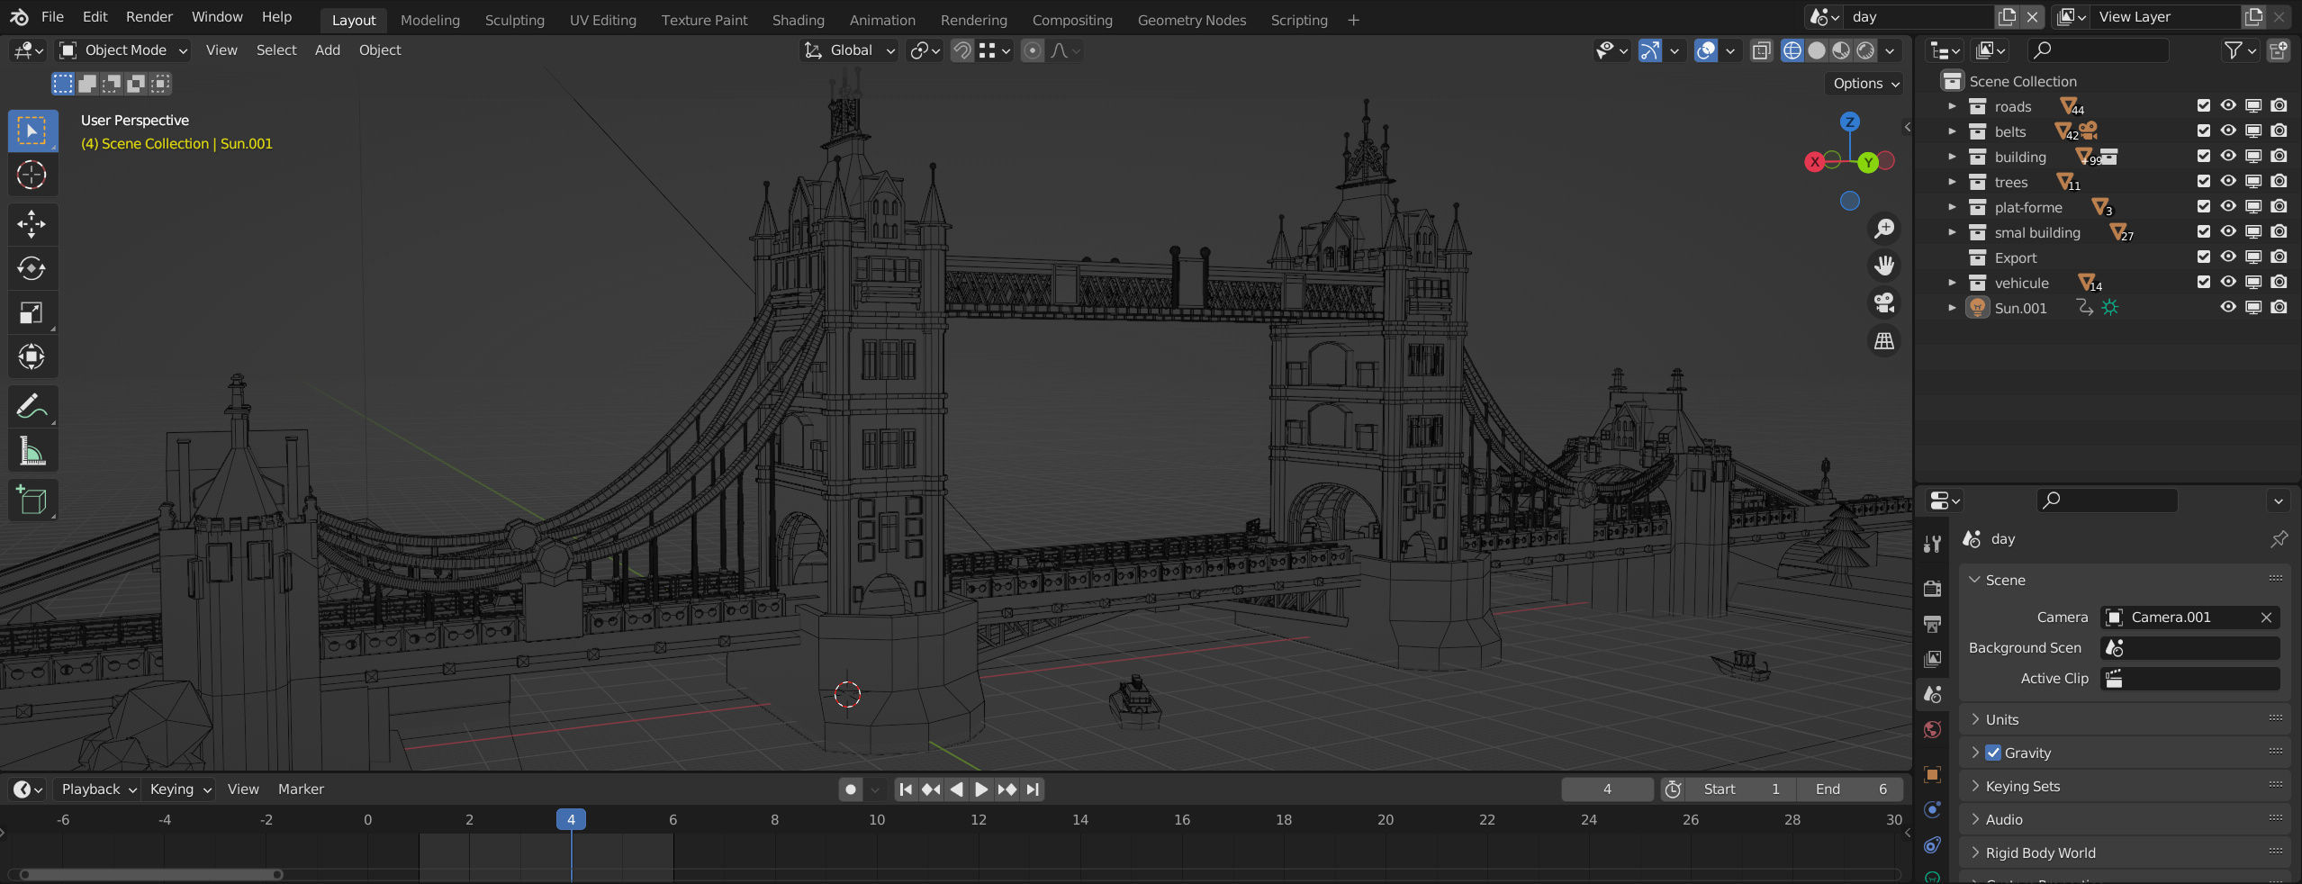Select the Move tool
Viewport: 2302px width, 884px height.
[x=32, y=224]
